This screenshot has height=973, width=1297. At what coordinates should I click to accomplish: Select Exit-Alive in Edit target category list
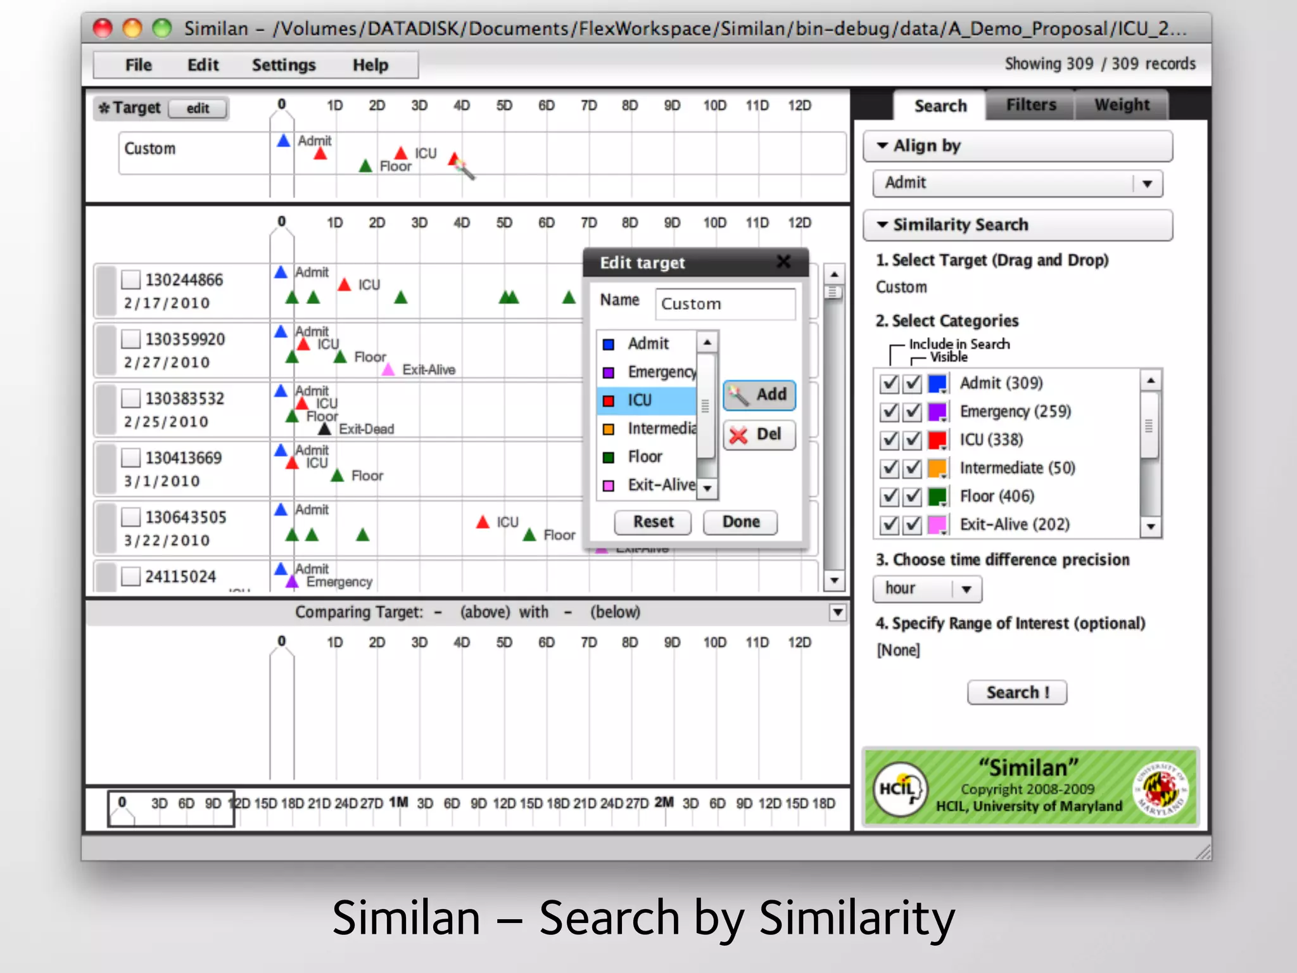[x=646, y=485]
